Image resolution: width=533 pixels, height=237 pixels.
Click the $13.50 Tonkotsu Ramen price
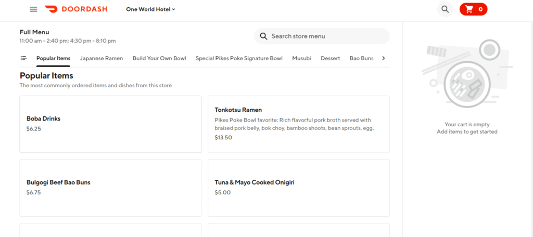(x=223, y=138)
